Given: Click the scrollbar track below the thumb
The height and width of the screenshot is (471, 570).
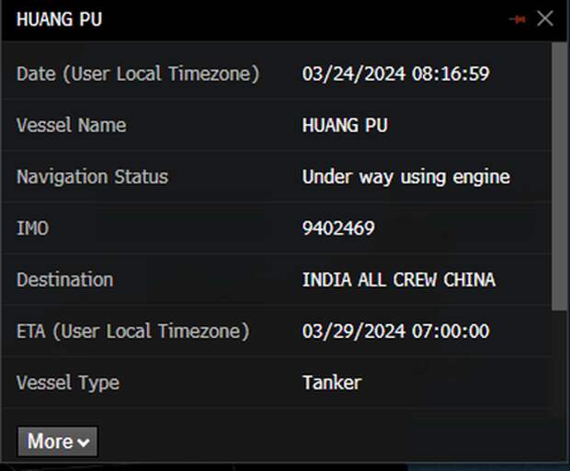Looking at the screenshot, I should click(x=559, y=367).
